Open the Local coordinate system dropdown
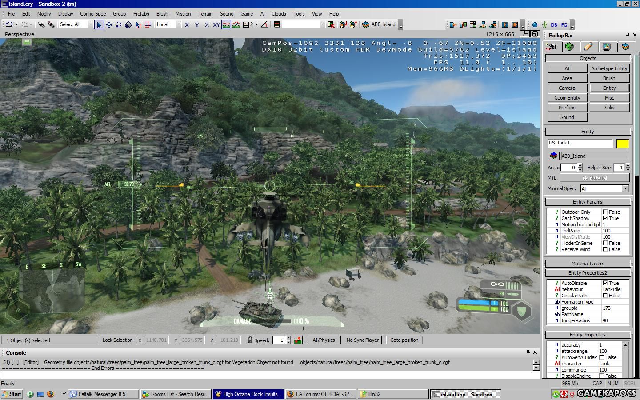This screenshot has height=400, width=640. [x=179, y=24]
